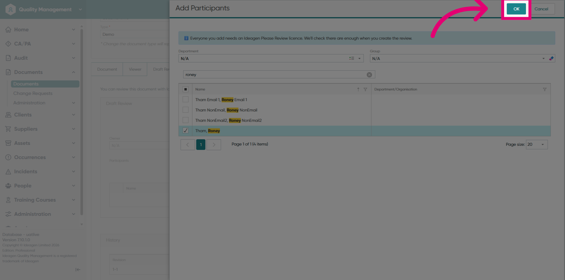Click the Cancel button

tap(541, 9)
